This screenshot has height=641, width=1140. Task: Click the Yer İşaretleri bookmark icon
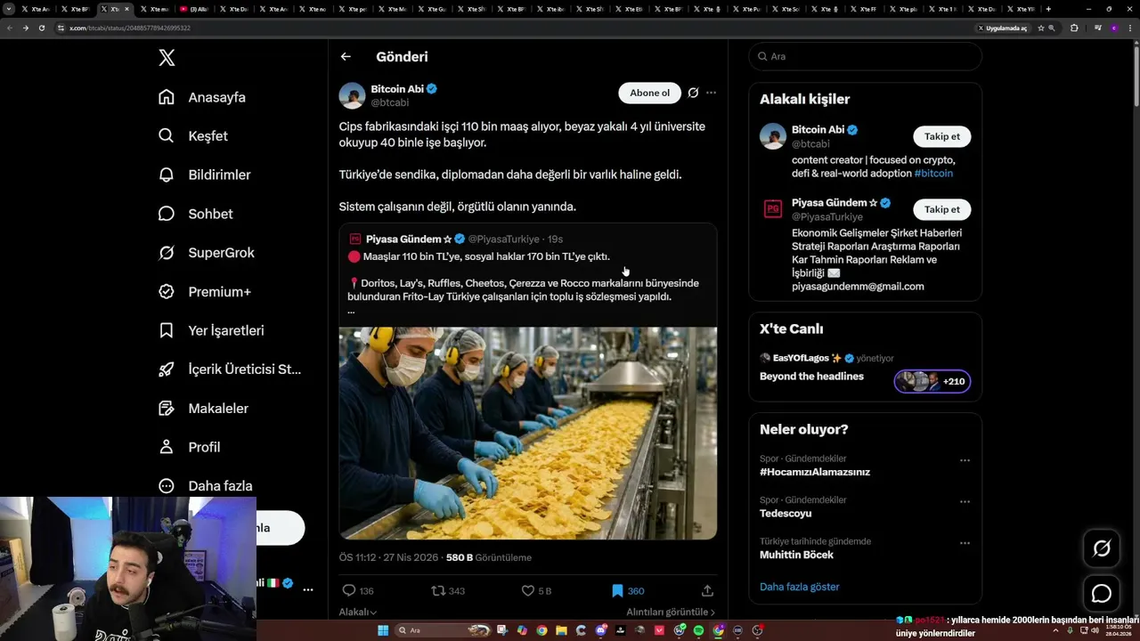(167, 330)
